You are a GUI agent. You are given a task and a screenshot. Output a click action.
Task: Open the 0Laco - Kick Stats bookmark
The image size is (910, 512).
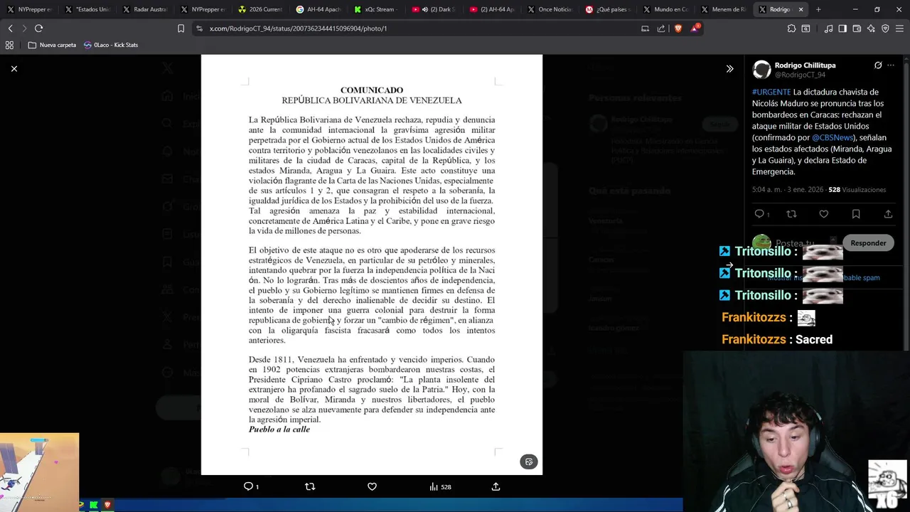111,45
